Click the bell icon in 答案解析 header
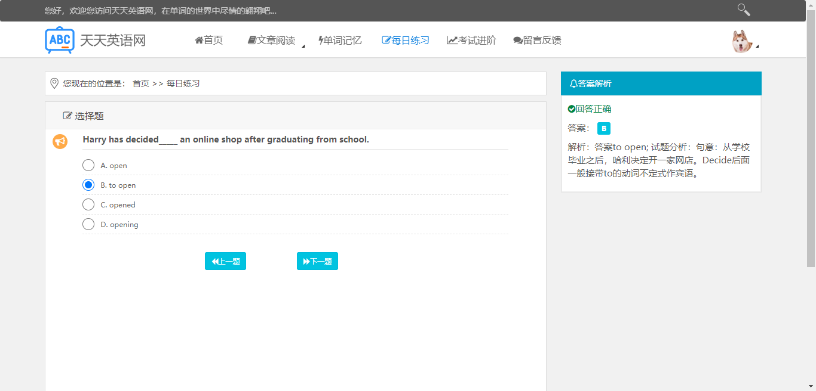Viewport: 816px width, 391px height. (573, 83)
